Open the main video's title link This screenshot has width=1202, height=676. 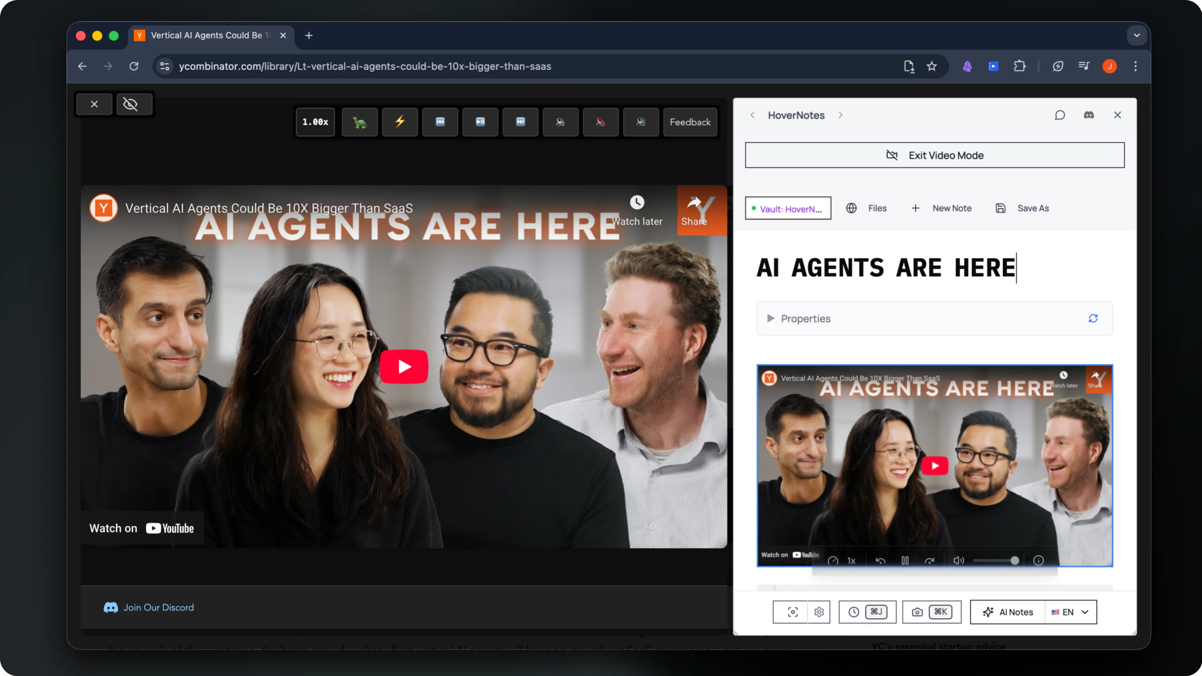269,208
